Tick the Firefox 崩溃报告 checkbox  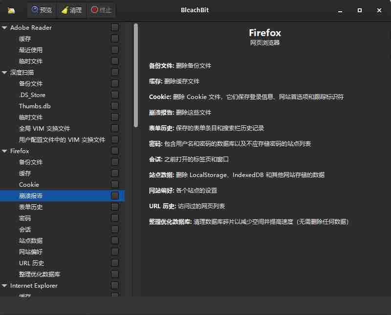(115, 196)
